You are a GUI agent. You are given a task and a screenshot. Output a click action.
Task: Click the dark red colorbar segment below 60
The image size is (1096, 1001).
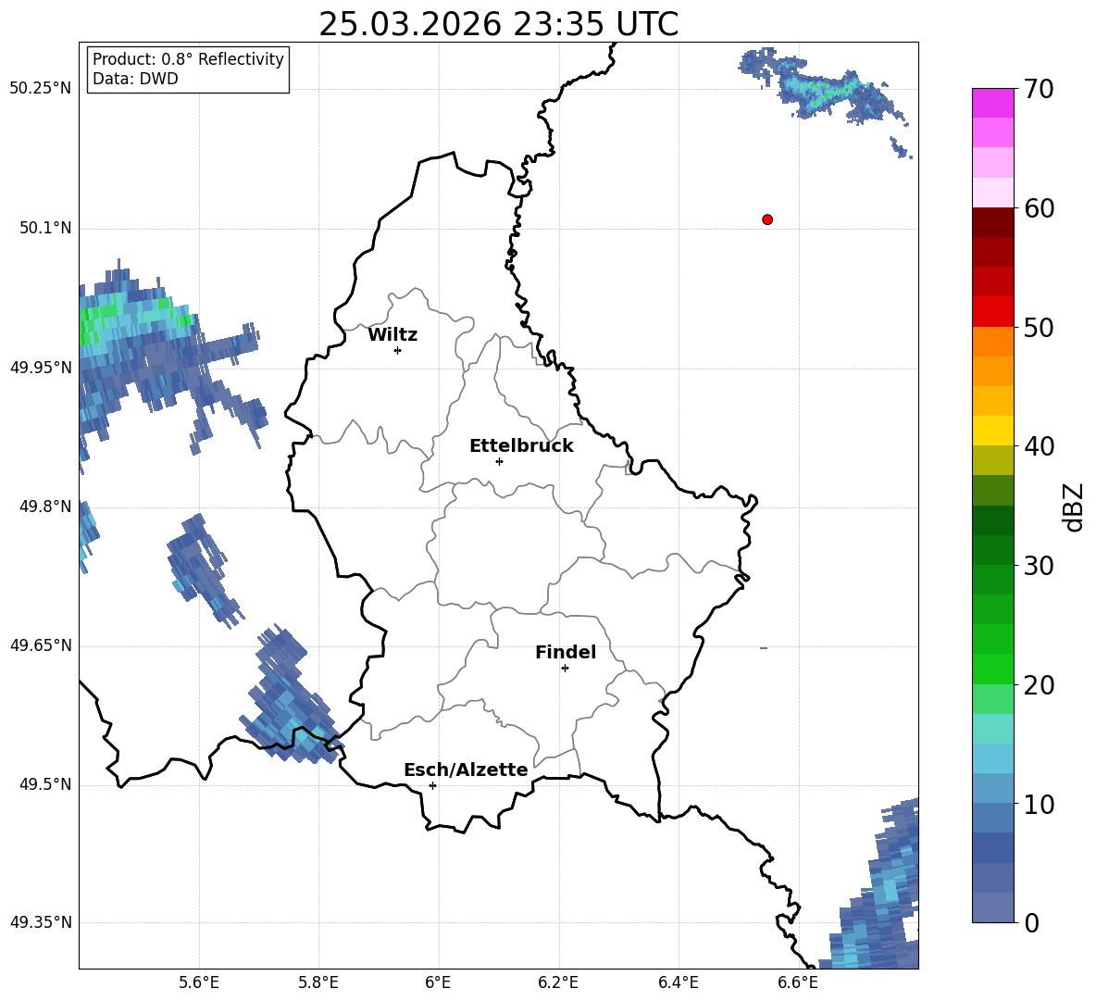(x=992, y=222)
